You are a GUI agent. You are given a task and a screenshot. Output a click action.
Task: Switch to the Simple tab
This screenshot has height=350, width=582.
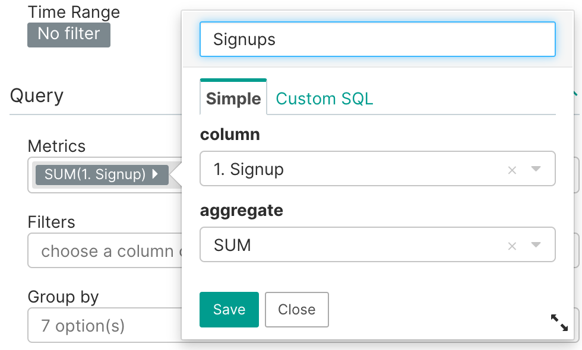coord(233,98)
